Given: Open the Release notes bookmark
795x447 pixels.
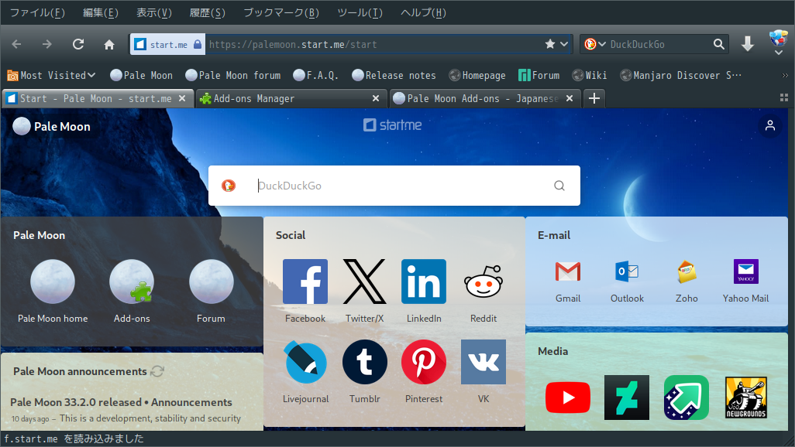Looking at the screenshot, I should click(x=394, y=75).
